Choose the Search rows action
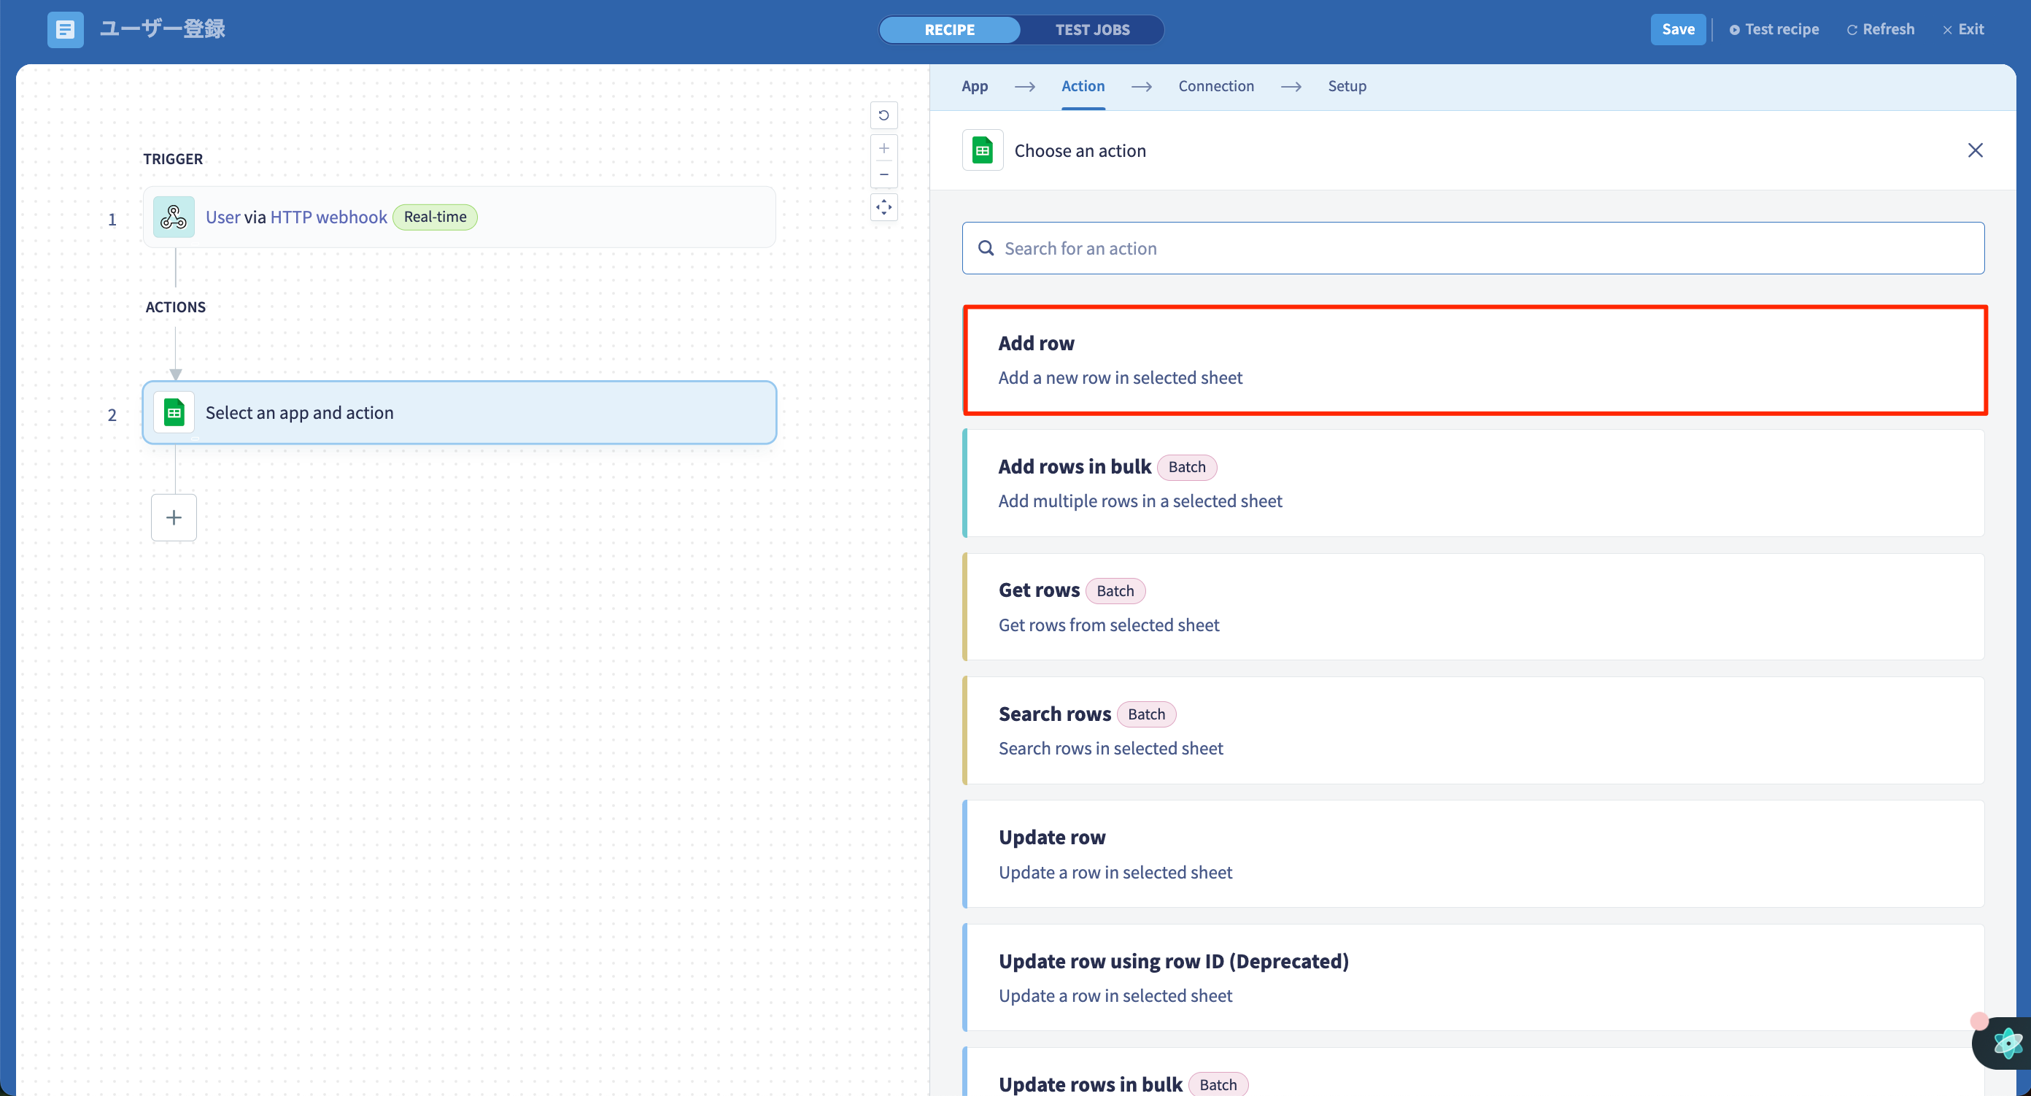The image size is (2031, 1096). [x=1473, y=730]
